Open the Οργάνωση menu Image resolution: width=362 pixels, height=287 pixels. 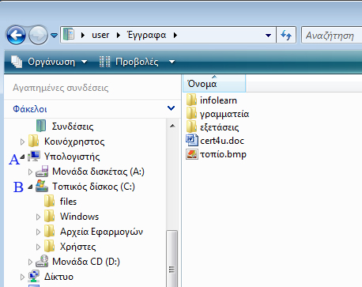pos(49,62)
